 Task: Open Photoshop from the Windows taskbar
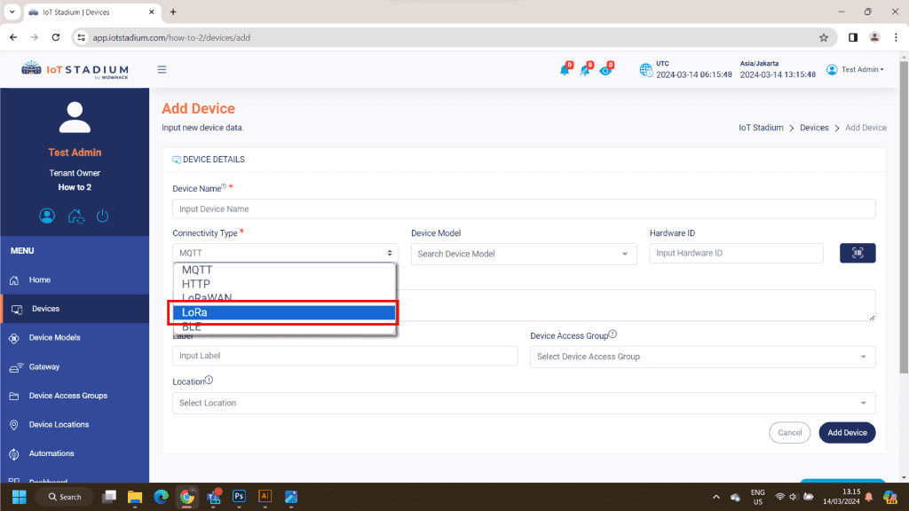point(238,497)
